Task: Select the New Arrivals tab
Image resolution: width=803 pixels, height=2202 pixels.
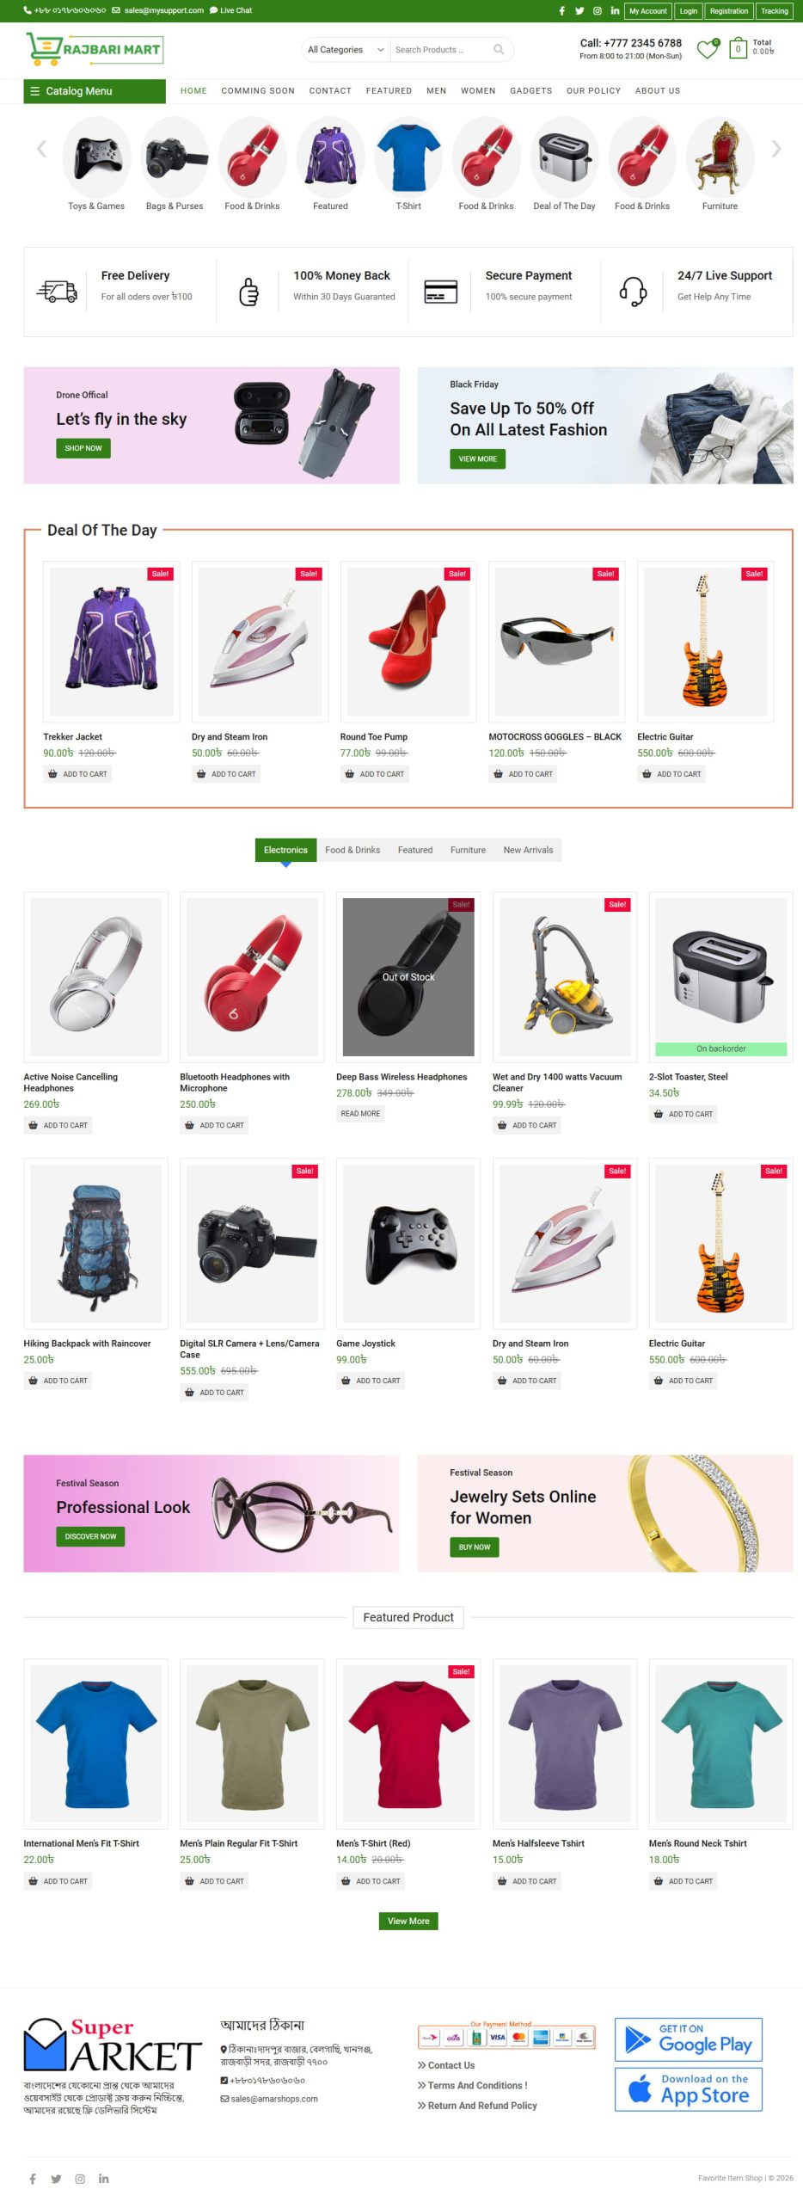Action: [528, 850]
